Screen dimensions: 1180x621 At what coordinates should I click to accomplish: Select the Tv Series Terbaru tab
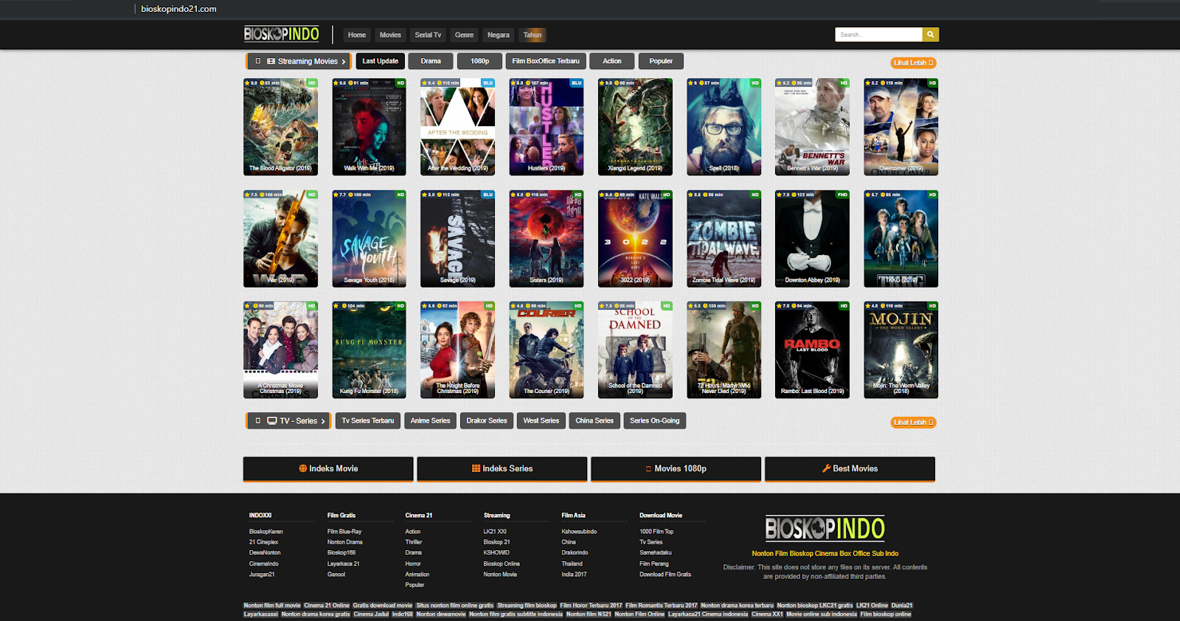pos(368,420)
